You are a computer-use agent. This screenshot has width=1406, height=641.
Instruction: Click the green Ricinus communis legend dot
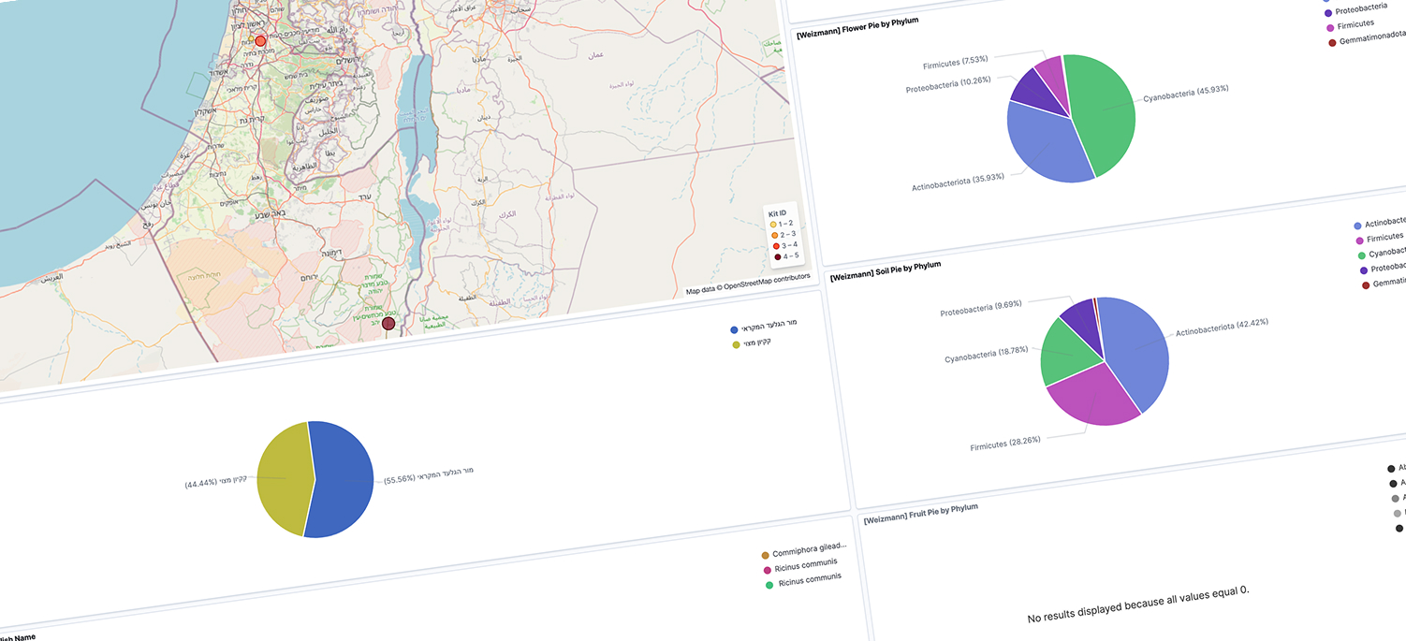point(769,585)
